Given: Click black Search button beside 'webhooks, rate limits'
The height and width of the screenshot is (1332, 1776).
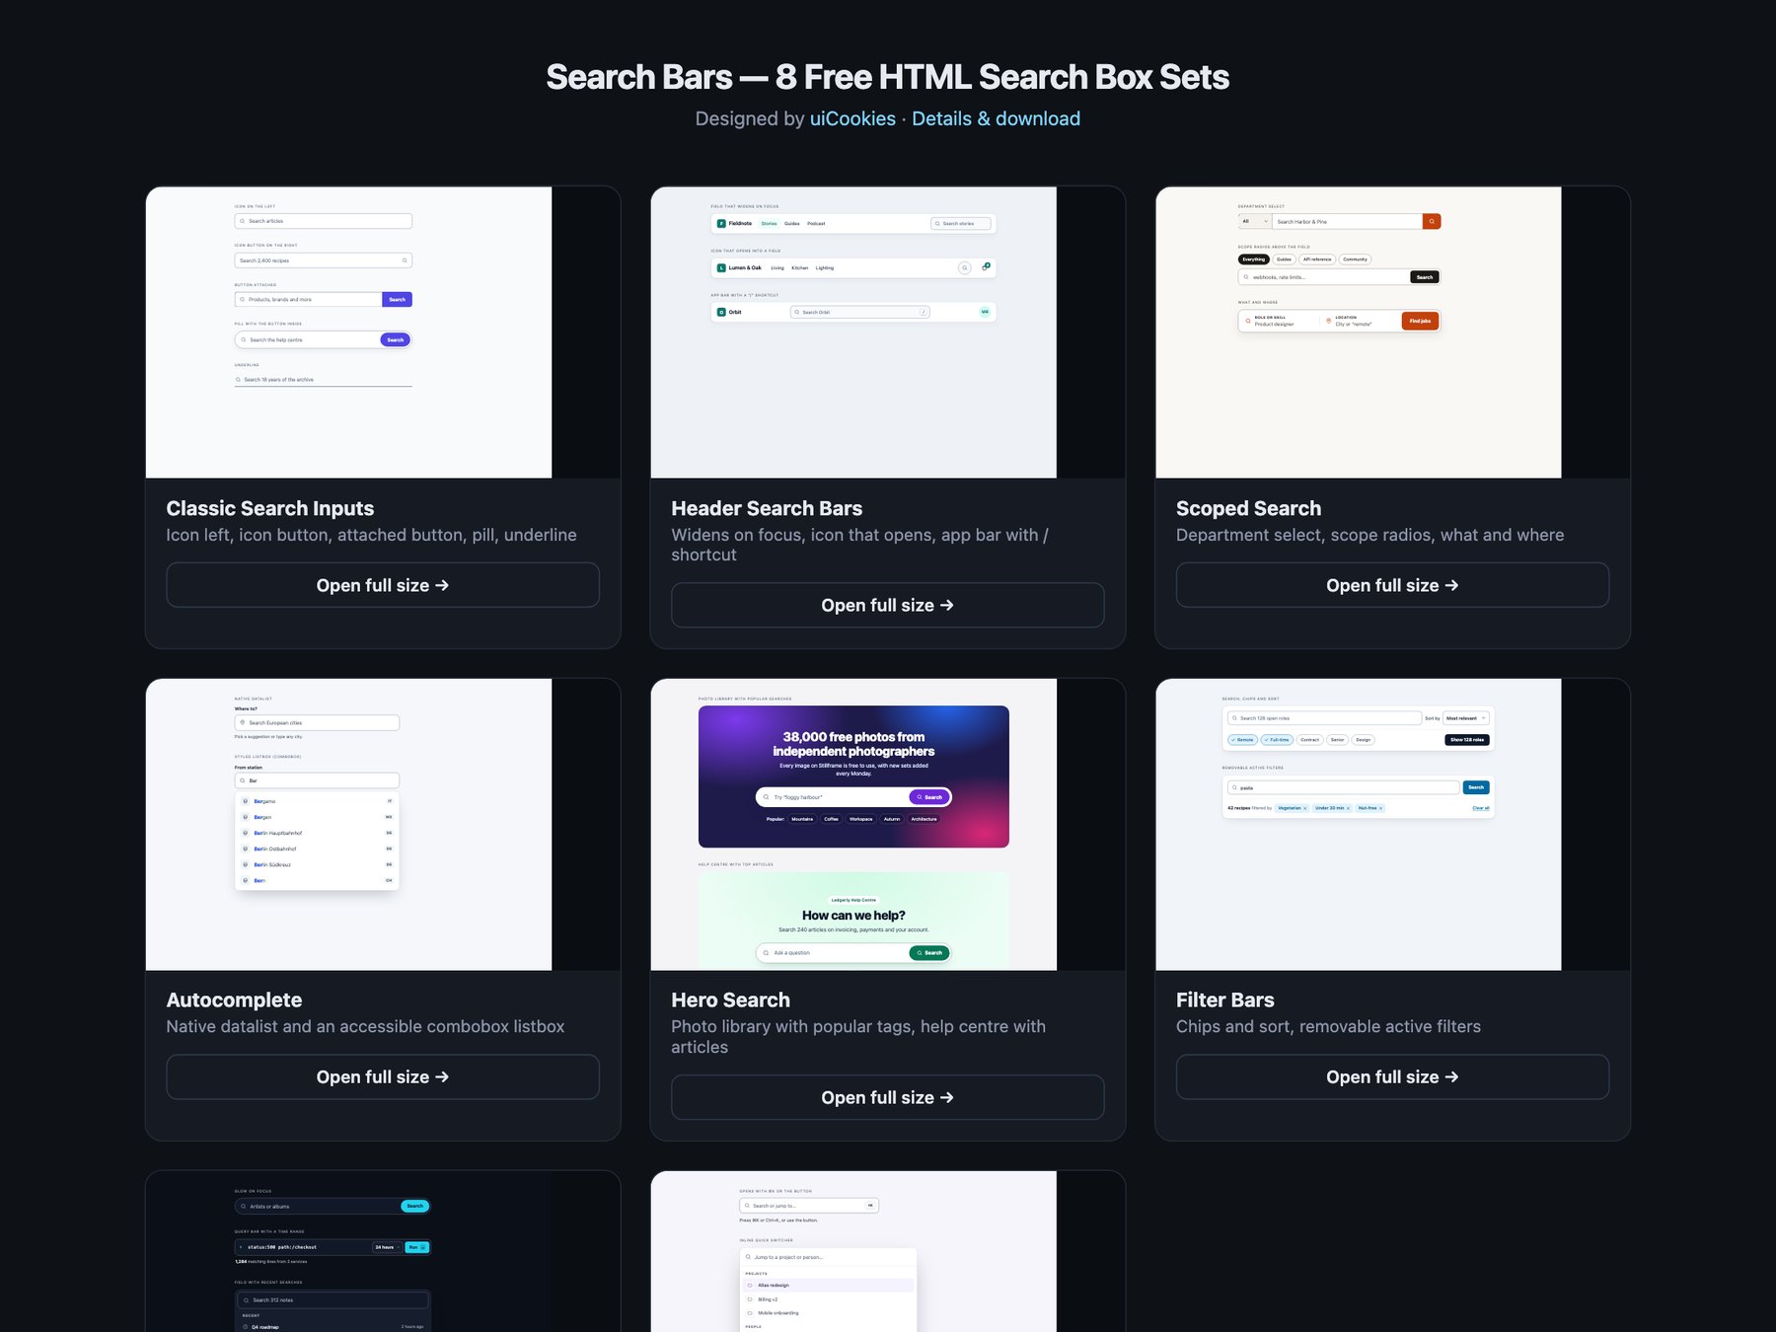Looking at the screenshot, I should [x=1425, y=277].
